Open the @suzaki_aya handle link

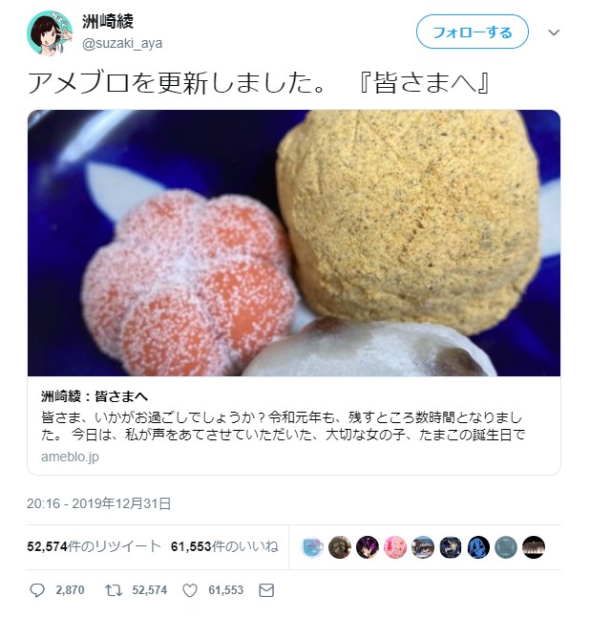click(x=122, y=43)
